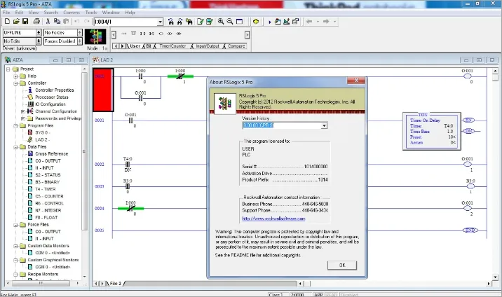
Task: Click the back navigation arrow in the toolbar
Action: tap(309, 22)
